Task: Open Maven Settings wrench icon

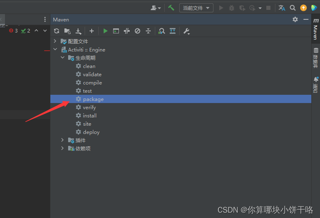Action: click(186, 31)
